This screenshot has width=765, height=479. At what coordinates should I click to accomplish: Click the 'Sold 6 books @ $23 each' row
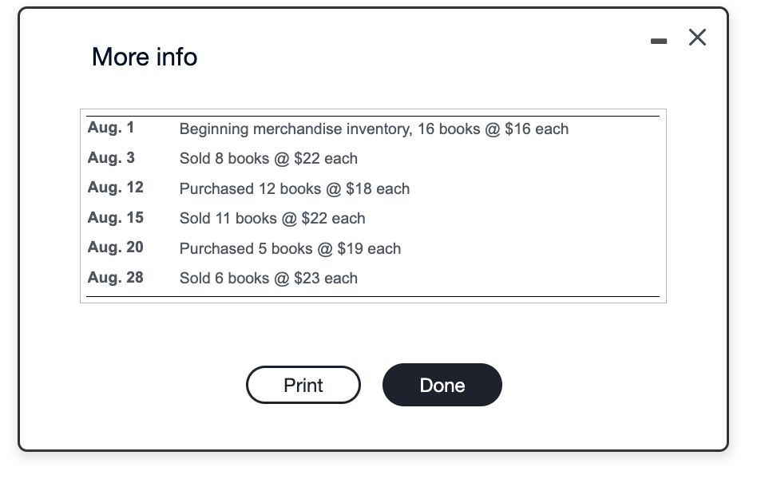(268, 278)
